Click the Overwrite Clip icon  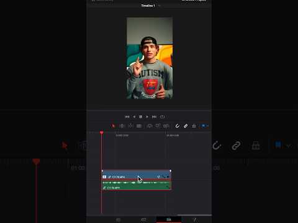[158, 126]
